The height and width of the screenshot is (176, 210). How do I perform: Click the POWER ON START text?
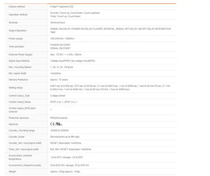(x=60, y=45)
